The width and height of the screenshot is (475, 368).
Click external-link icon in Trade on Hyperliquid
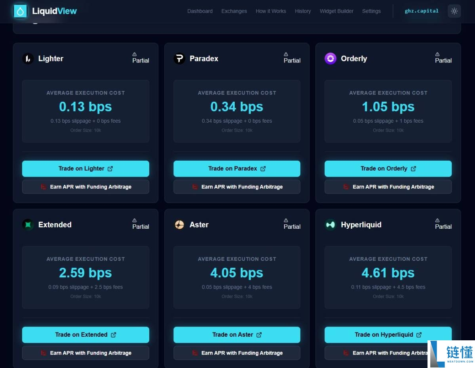click(419, 335)
